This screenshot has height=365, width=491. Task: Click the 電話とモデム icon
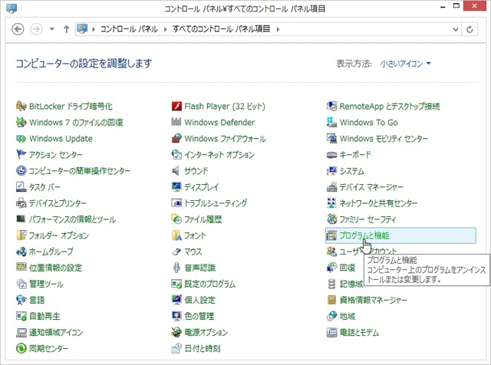tap(331, 332)
